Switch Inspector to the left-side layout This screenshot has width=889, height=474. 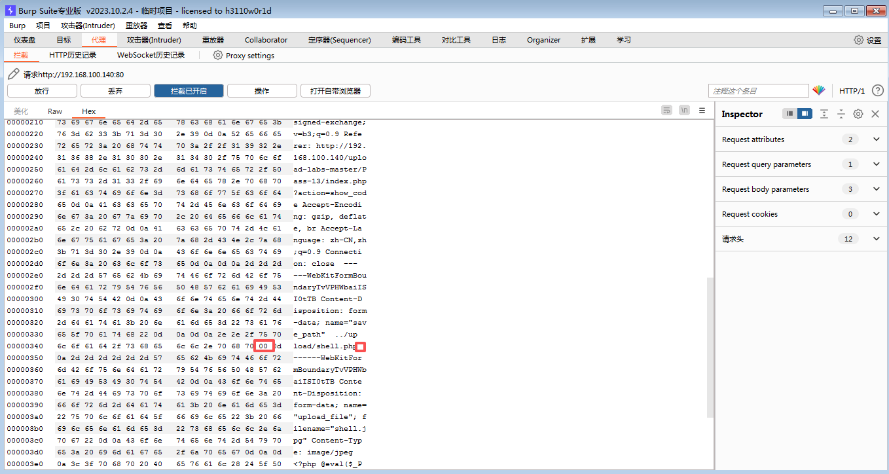click(790, 114)
